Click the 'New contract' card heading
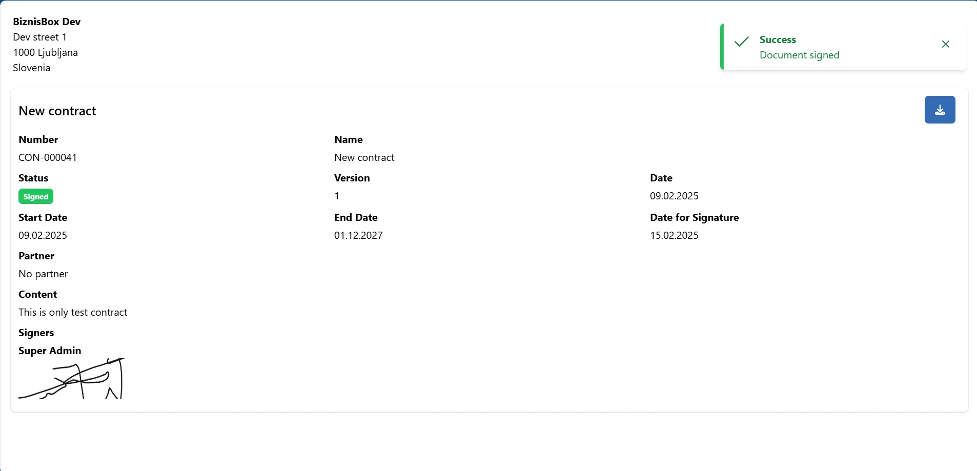This screenshot has width=977, height=471. tap(57, 111)
